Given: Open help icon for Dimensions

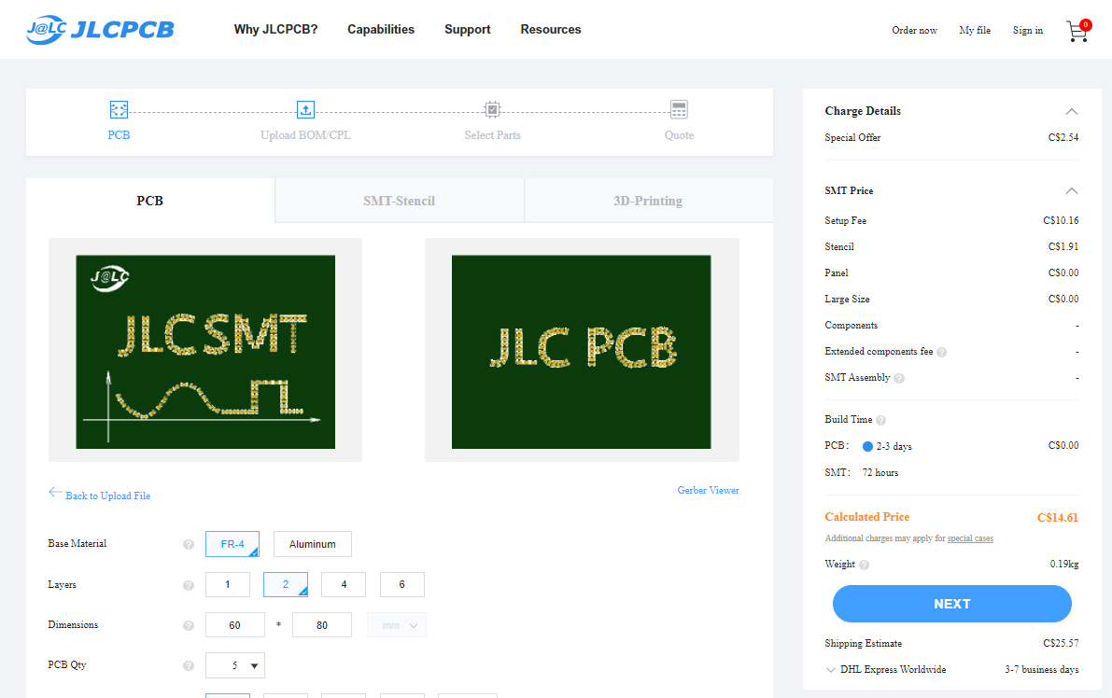Looking at the screenshot, I should pyautogui.click(x=188, y=626).
